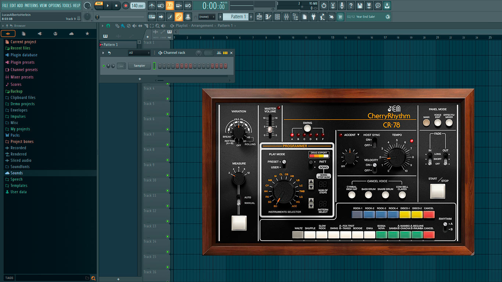This screenshot has width=502, height=282.
Task: Toggle the Host Sync on/off switch
Action: click(374, 142)
